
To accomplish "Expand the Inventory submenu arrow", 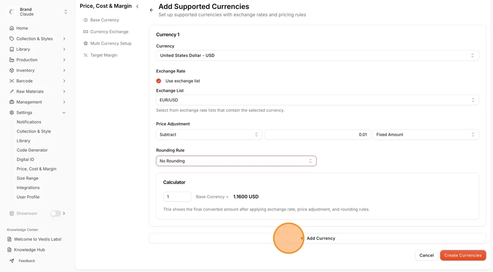I will point(64,70).
